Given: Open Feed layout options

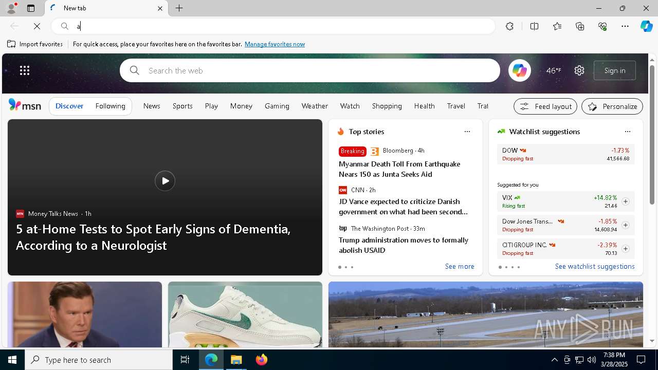Looking at the screenshot, I should (545, 106).
